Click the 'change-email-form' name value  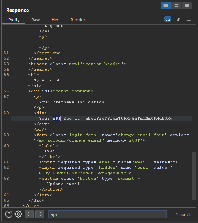[141, 135]
